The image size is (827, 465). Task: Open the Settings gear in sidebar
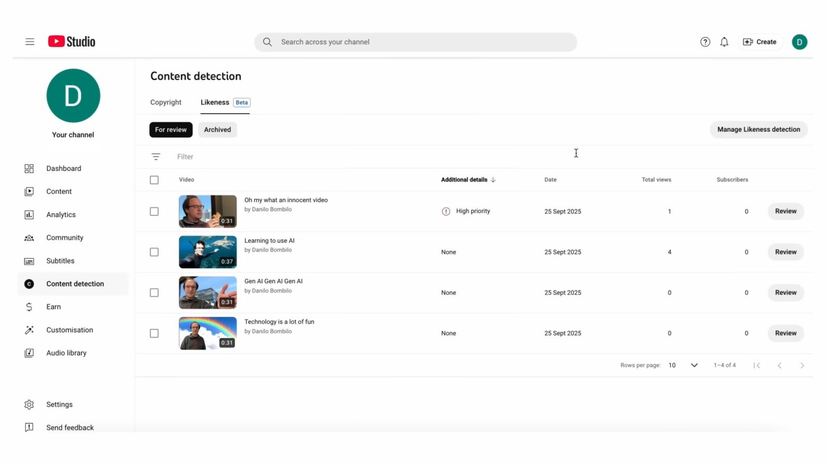point(29,405)
